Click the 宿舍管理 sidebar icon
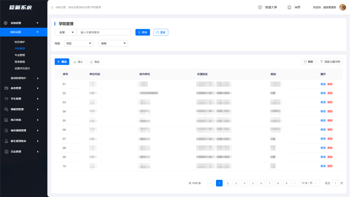The height and width of the screenshot is (197, 350). click(6, 88)
